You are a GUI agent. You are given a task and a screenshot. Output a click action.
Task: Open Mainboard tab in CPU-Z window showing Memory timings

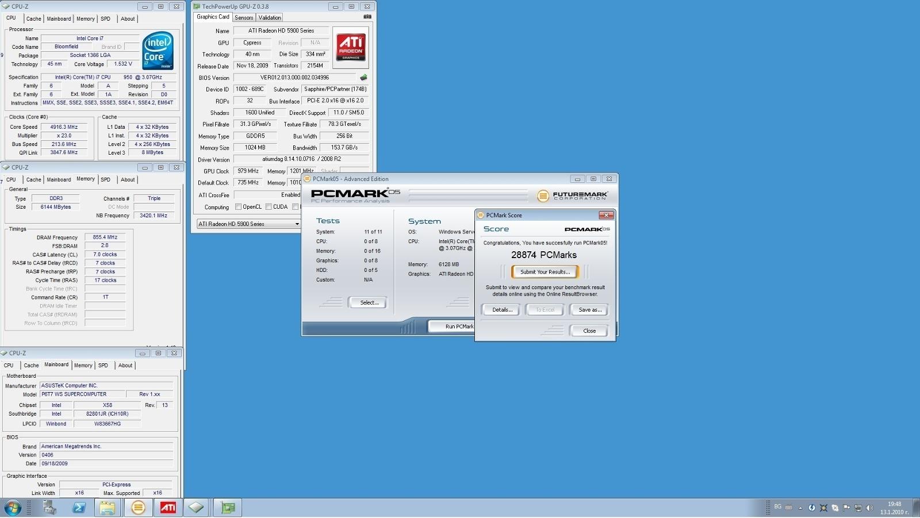pyautogui.click(x=59, y=180)
